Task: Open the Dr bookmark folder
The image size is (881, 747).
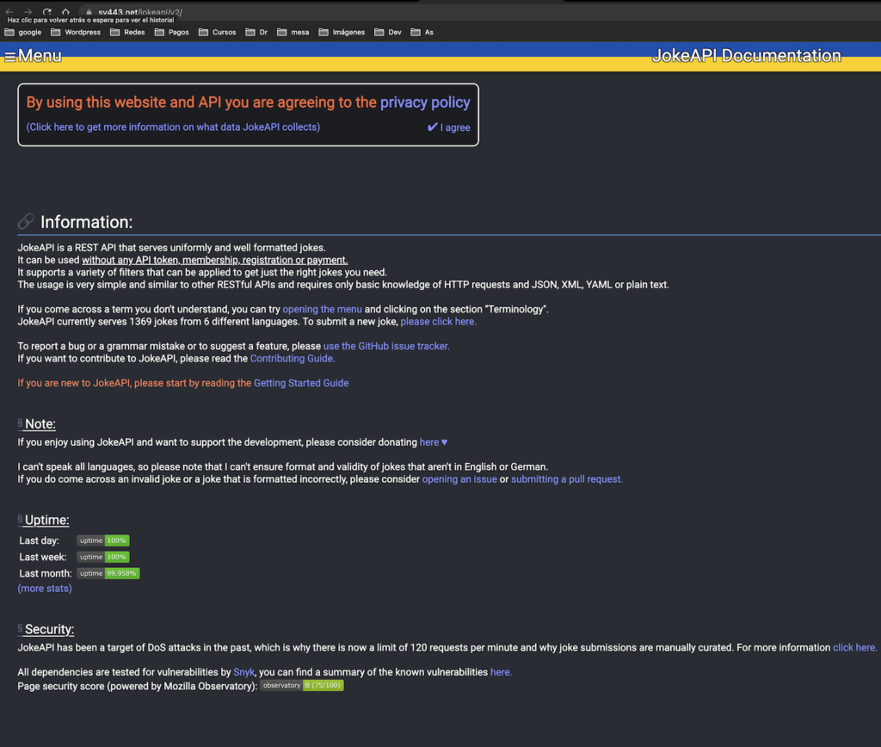Action: pyautogui.click(x=256, y=32)
